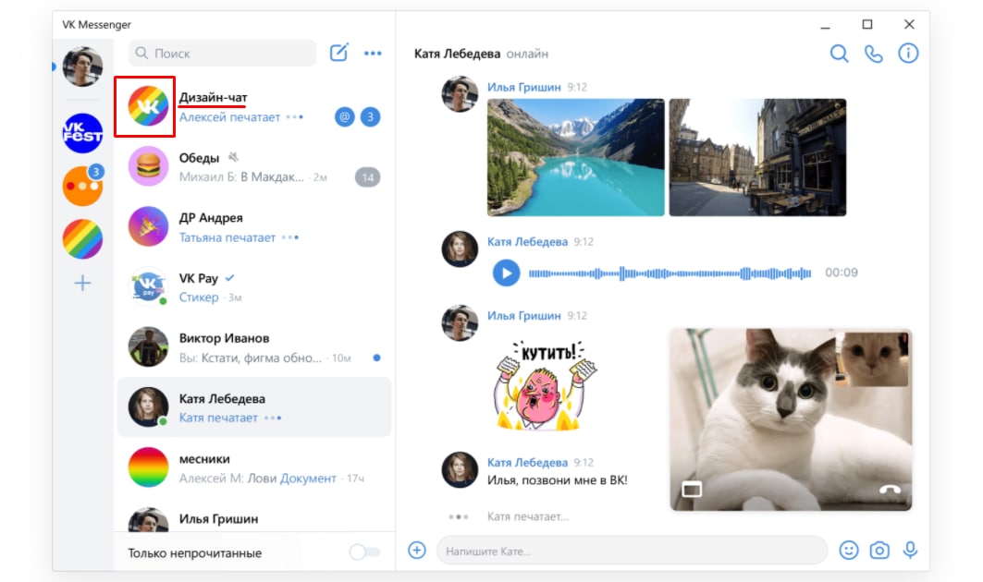Click muted bell icon next to Обеды
The height and width of the screenshot is (582, 983).
click(x=233, y=157)
